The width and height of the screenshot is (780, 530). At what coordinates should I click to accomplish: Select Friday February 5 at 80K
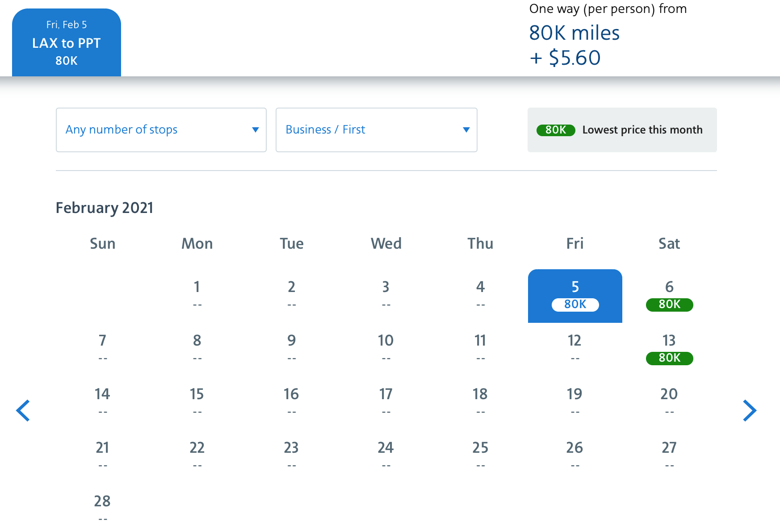(575, 296)
